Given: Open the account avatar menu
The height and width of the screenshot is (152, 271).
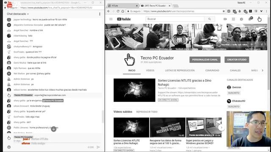Looking at the screenshot, I should 259,19.
